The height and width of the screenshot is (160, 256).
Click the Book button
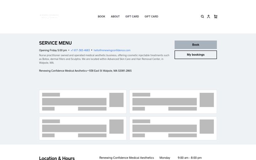pyautogui.click(x=196, y=45)
